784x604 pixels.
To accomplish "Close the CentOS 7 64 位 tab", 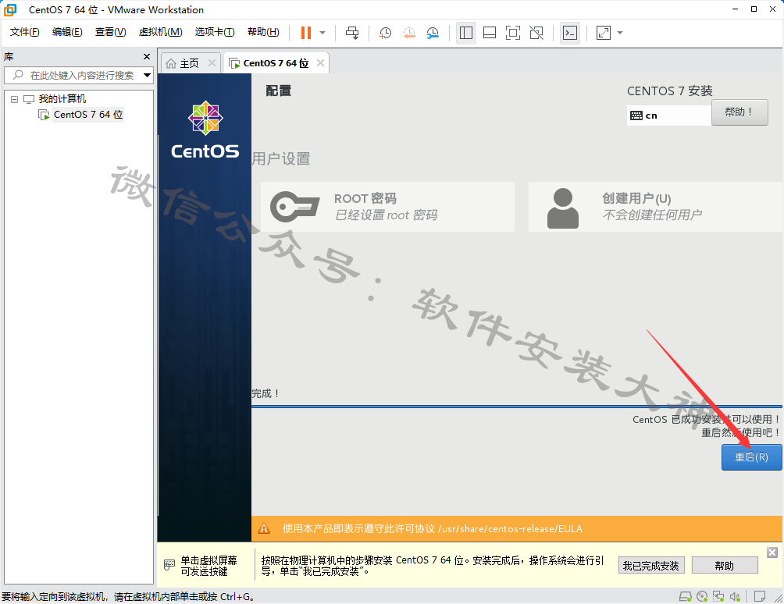I will [320, 63].
